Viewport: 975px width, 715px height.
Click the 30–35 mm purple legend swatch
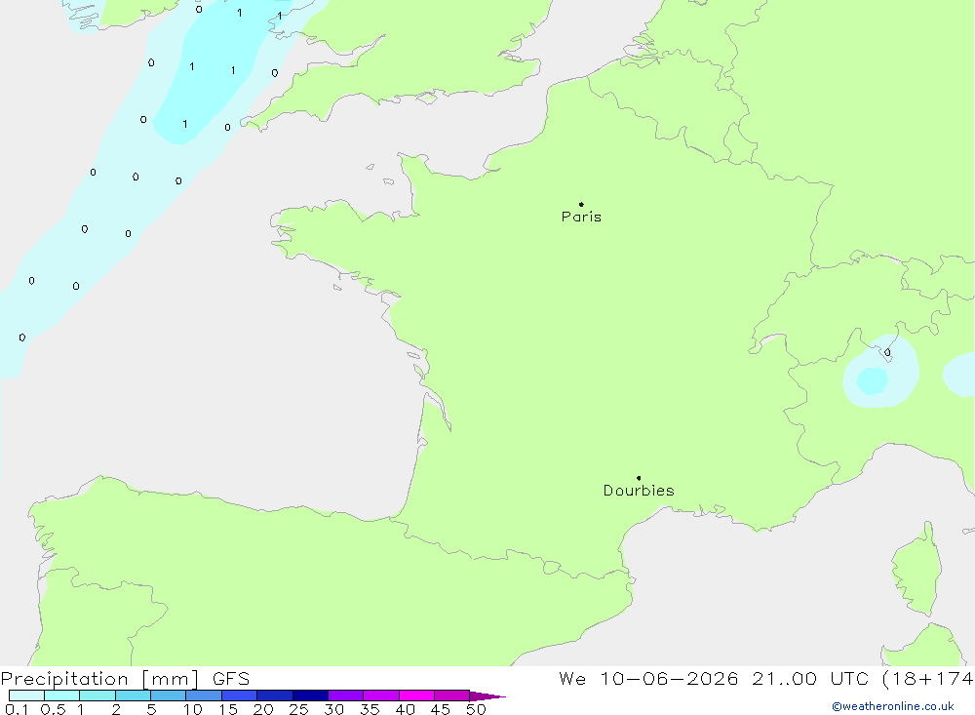coord(346,695)
